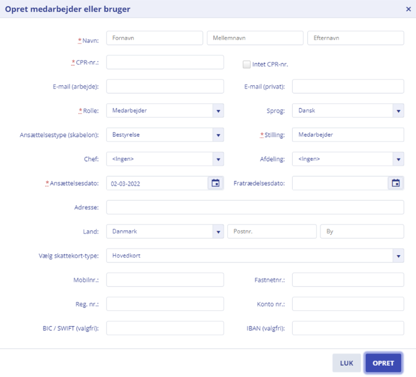Click the Ansættelsestype value Bestyrelse

pos(126,135)
